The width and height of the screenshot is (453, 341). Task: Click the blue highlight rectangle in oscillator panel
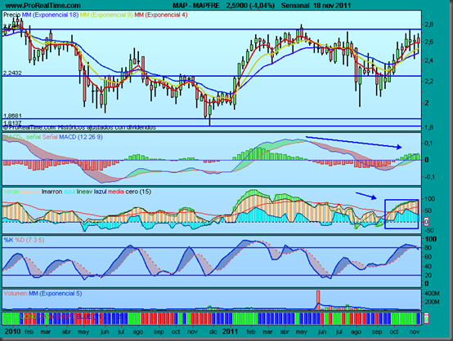tap(401, 215)
